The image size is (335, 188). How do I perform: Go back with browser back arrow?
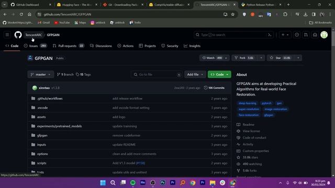pyautogui.click(x=5, y=14)
